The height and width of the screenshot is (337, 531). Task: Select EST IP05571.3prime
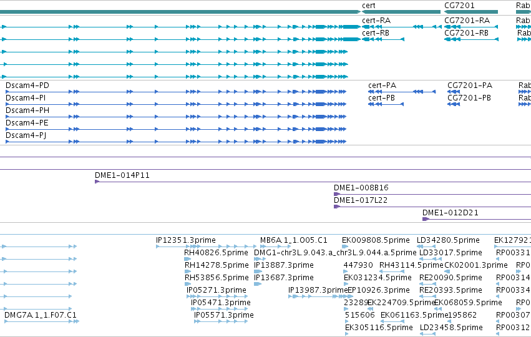(x=223, y=315)
